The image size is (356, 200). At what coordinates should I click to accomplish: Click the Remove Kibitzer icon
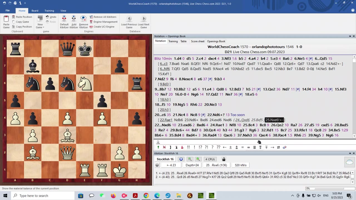83,19
